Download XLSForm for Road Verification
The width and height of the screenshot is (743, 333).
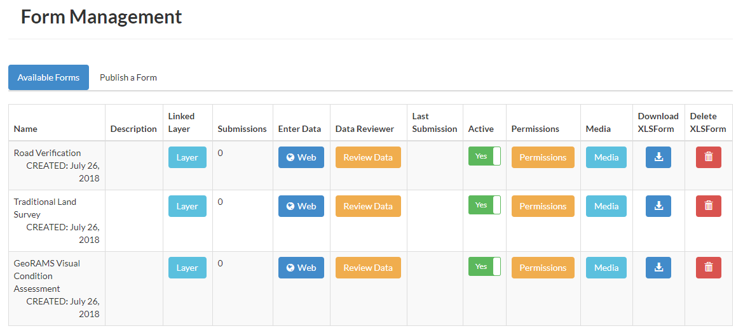658,157
